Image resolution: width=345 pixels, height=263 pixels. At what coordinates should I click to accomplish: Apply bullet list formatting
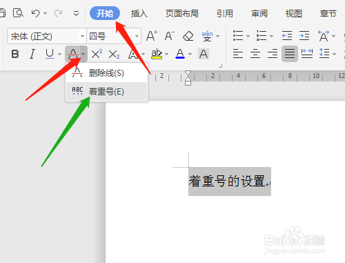(238, 36)
